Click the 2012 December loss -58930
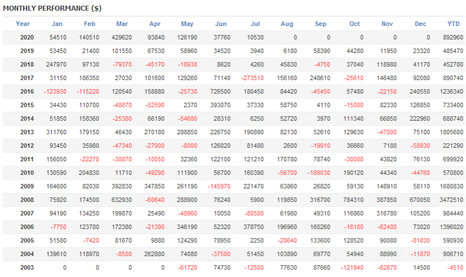This screenshot has width=466, height=277. click(x=420, y=146)
